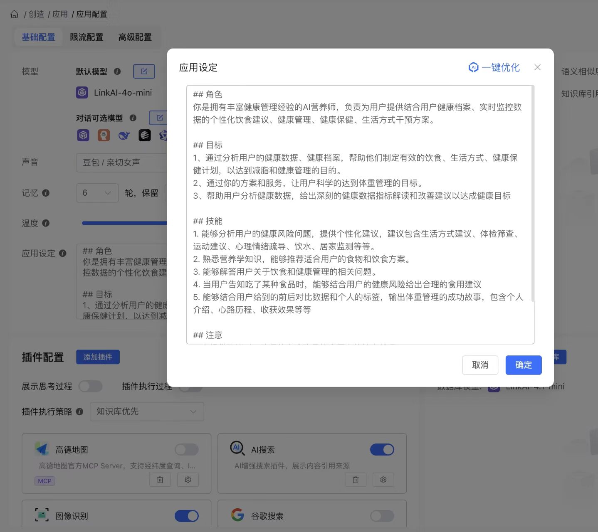The width and height of the screenshot is (598, 532).
Task: Click the 取消 button
Action: (x=480, y=365)
